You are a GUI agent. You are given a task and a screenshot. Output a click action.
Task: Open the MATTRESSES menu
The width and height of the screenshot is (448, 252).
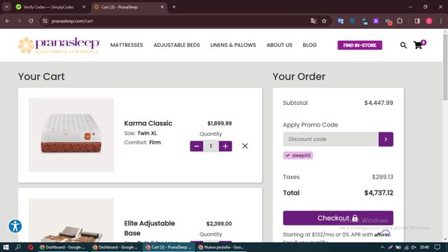click(127, 45)
